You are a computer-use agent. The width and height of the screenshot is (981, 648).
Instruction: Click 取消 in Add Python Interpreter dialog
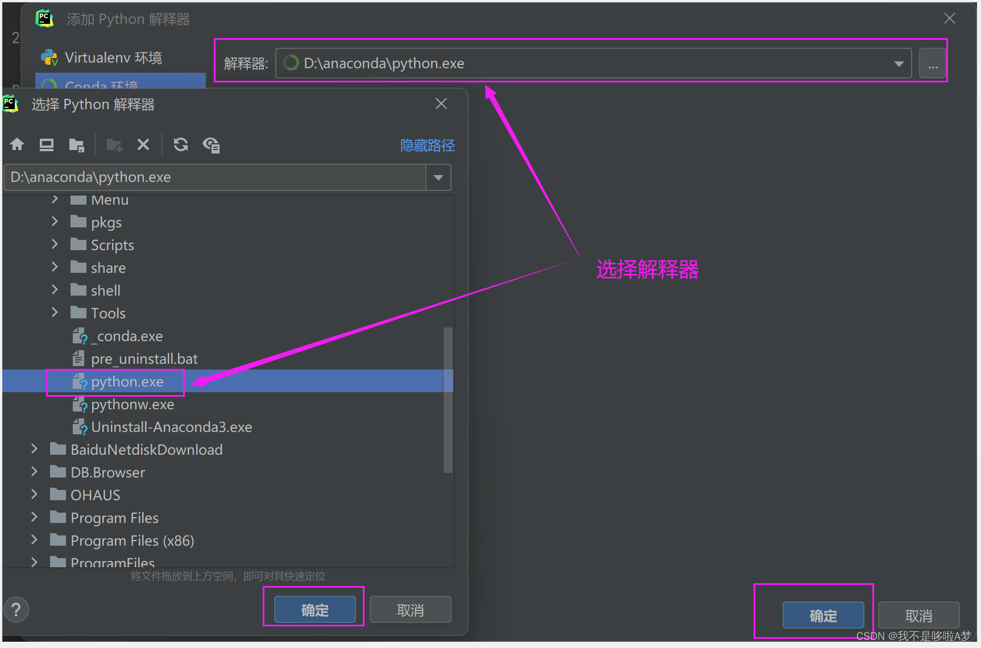919,616
